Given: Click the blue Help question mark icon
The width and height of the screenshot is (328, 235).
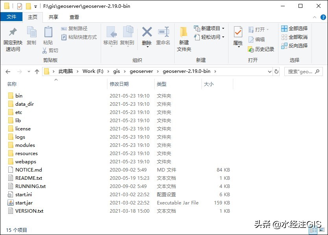Looking at the screenshot, I should pos(323,17).
